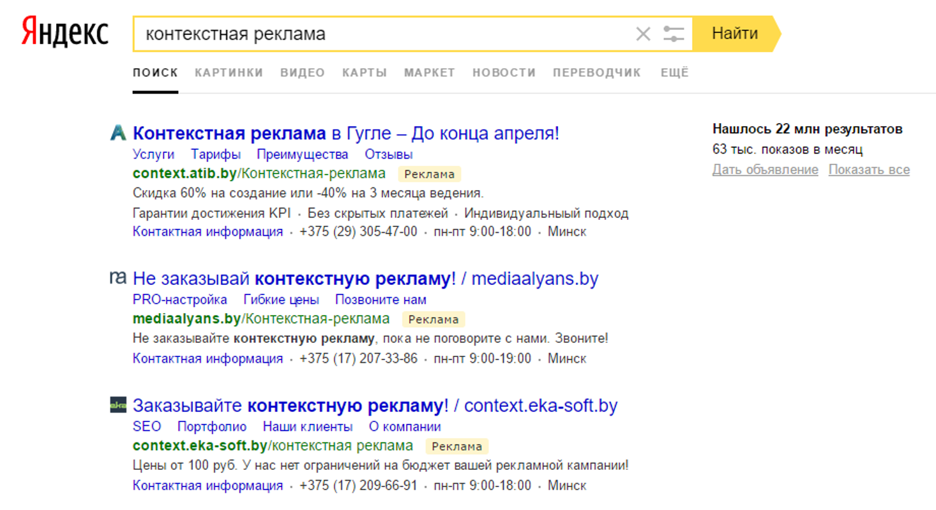Click the 'Цены от 100 руб.' description
The image size is (936, 510).
[x=381, y=465]
